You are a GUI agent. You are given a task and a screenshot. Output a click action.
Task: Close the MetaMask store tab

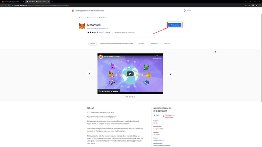48,2
